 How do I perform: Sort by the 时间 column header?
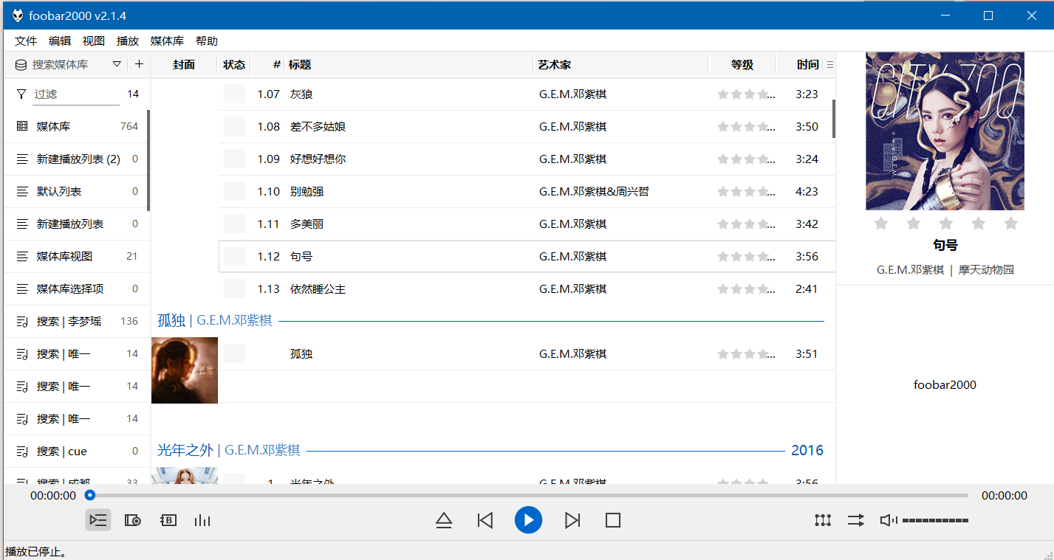click(x=801, y=65)
